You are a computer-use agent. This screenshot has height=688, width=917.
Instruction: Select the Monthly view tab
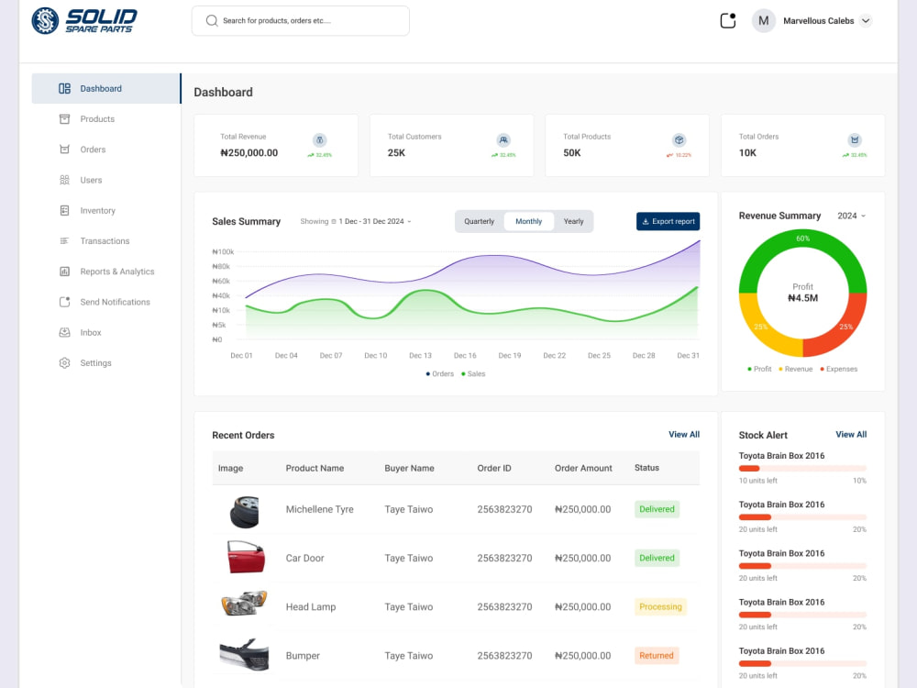pos(529,221)
